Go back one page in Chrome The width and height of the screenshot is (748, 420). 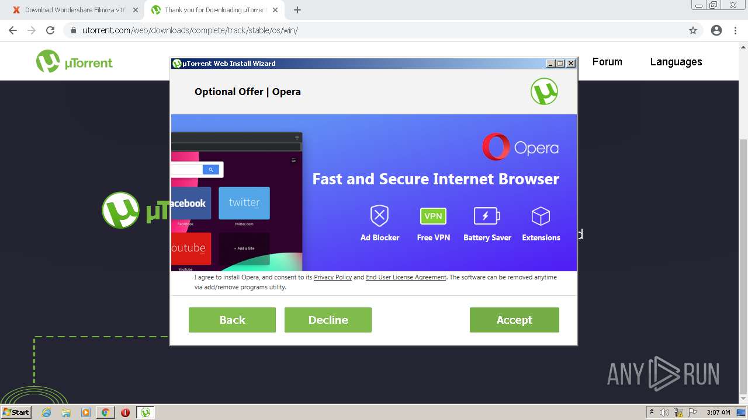(x=13, y=30)
